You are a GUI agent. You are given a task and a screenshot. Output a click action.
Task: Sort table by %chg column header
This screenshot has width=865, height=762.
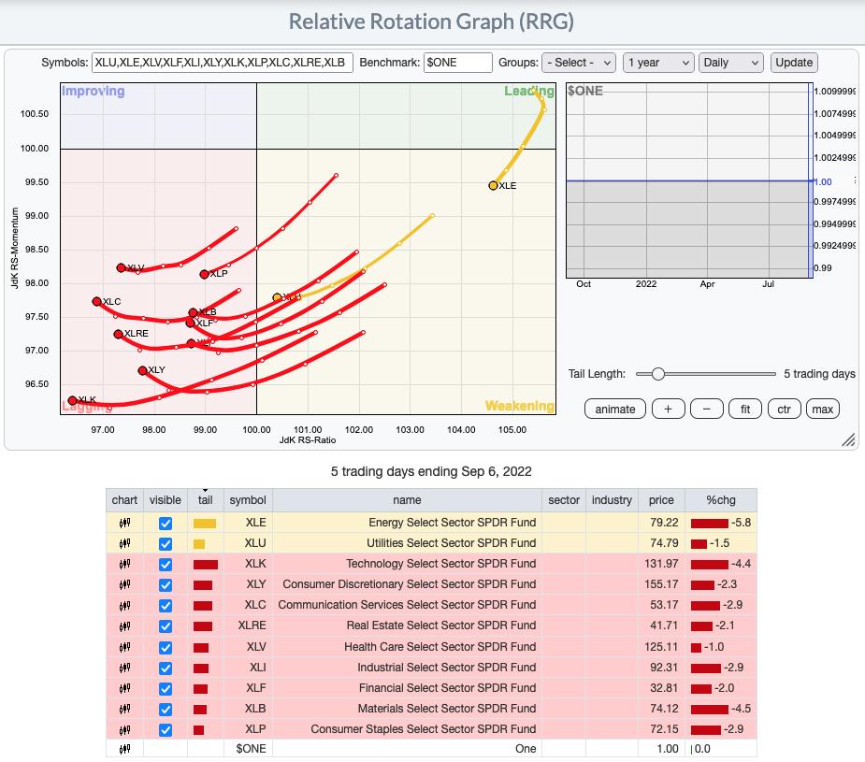721,500
